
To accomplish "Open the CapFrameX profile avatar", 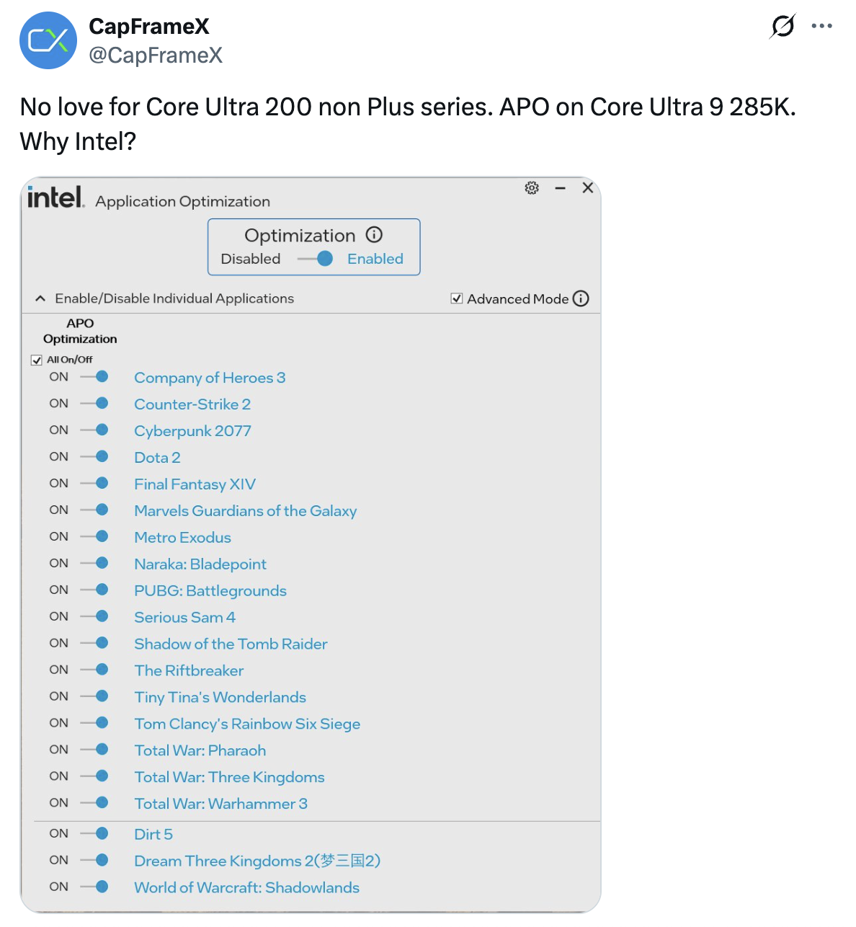I will pos(48,40).
